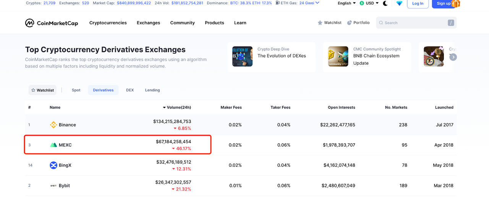The width and height of the screenshot is (489, 197).
Task: Click the CoinMarketCap logo
Action: (52, 23)
